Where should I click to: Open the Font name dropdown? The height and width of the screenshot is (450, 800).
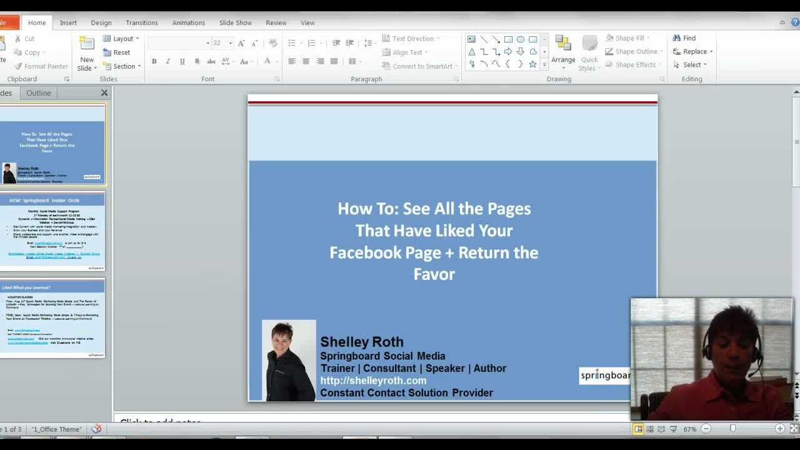[x=208, y=43]
